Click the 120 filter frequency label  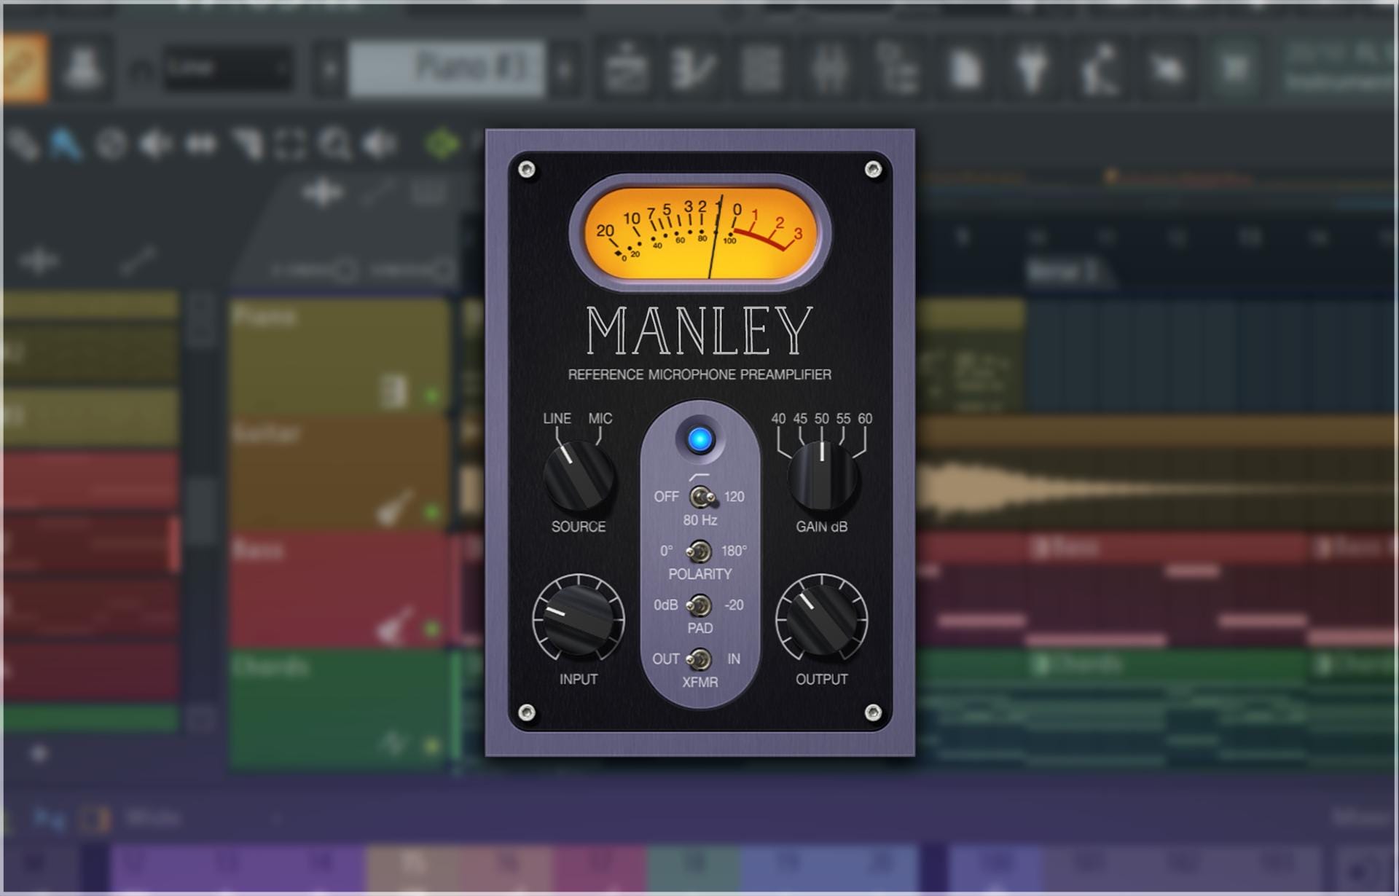click(734, 497)
